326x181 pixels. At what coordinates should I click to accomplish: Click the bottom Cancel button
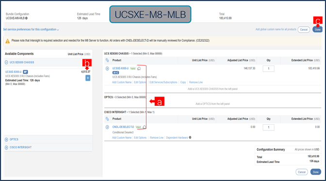click(x=302, y=172)
